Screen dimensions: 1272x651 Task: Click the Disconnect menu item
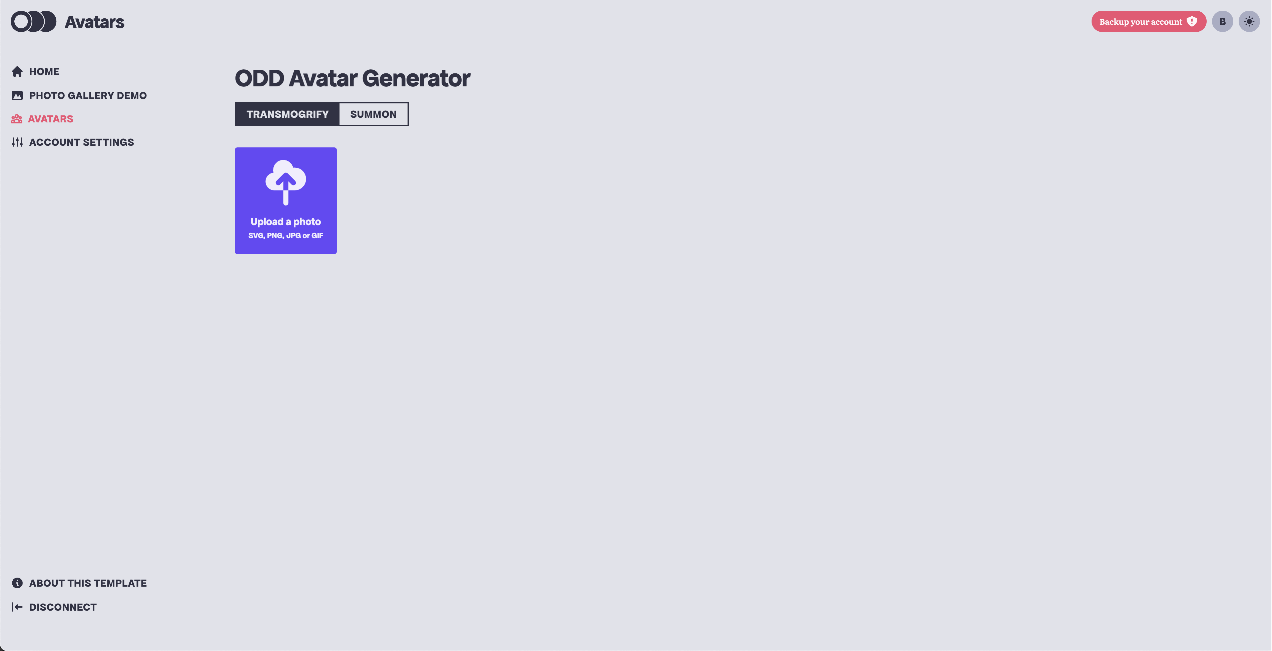pyautogui.click(x=62, y=606)
